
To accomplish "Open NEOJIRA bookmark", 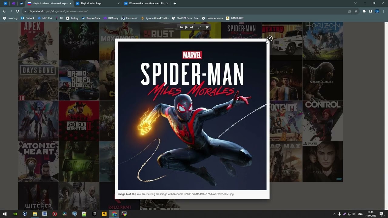I will (45, 18).
